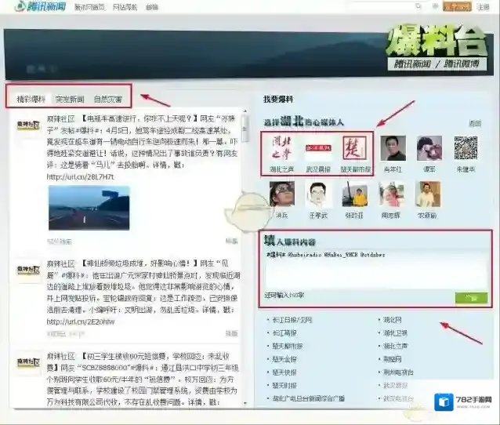
Task: Select 洪兵's avatar photo
Action: (x=282, y=194)
